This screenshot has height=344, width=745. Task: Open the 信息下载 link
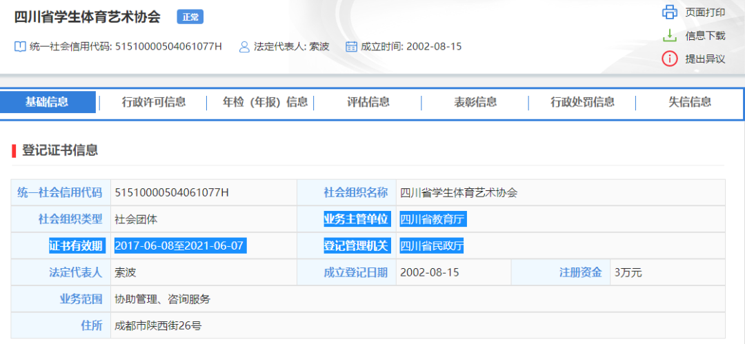704,36
